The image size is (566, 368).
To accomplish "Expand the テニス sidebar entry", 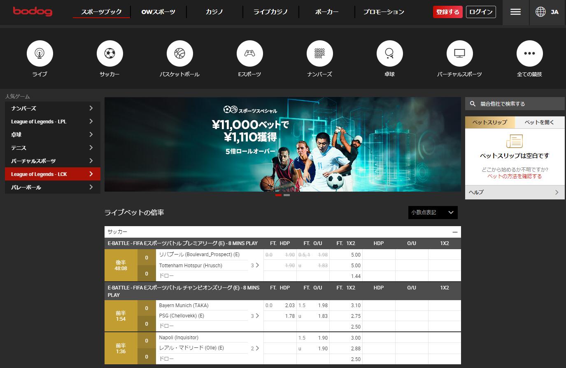I will (x=53, y=148).
